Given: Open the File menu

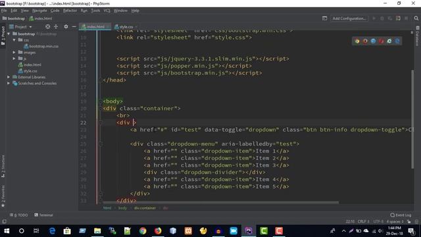Looking at the screenshot, I should (x=4, y=11).
